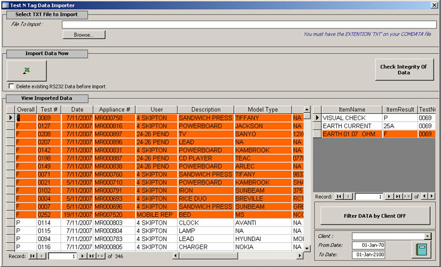This screenshot has width=441, height=267.
Task: Go to previous record in item results navigator
Action: tap(348, 196)
